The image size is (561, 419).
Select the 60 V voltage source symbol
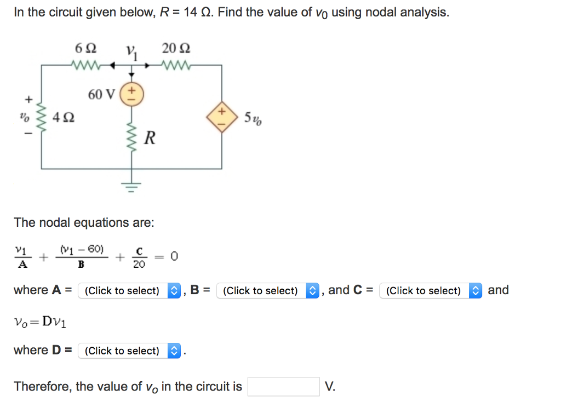click(131, 94)
